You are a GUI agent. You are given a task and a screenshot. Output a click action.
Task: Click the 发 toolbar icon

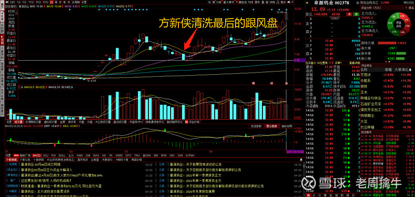[x=210, y=3]
